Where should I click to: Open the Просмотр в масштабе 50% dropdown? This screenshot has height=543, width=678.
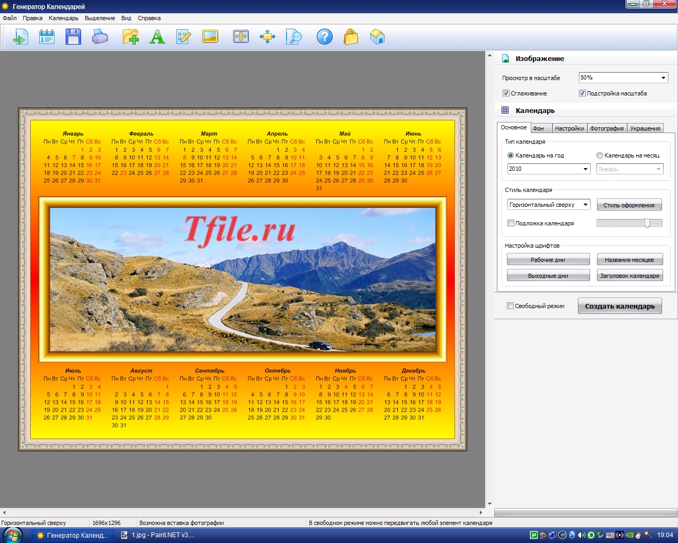point(623,78)
